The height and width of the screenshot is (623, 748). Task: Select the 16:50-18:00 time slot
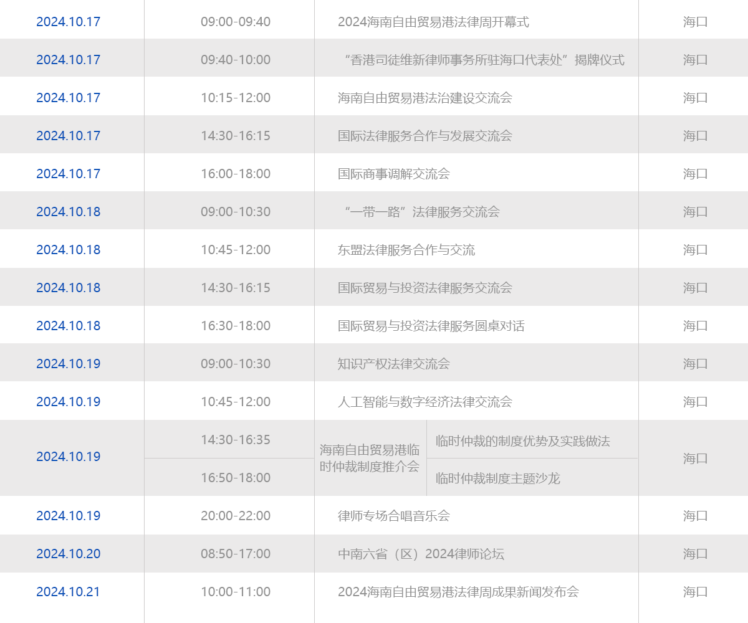click(236, 478)
